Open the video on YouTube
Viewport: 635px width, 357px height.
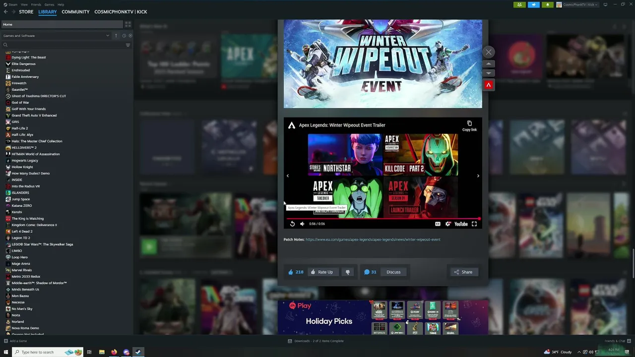click(461, 224)
